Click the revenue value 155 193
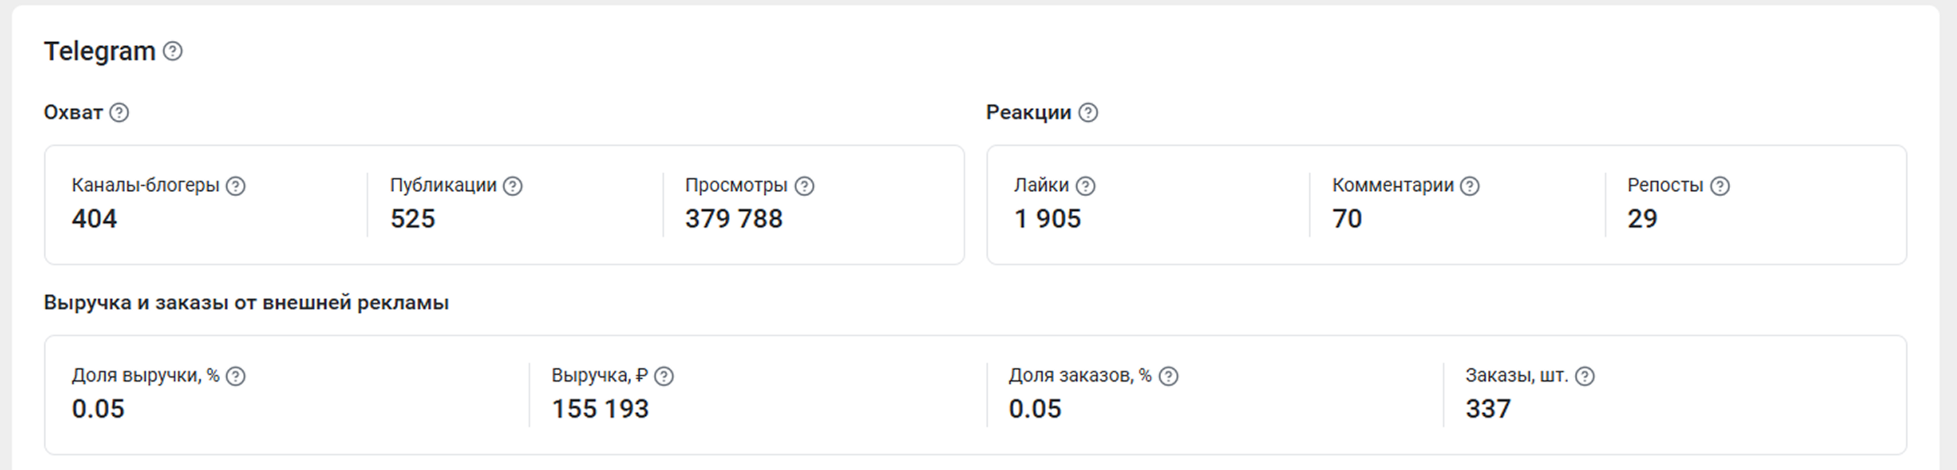The image size is (1957, 470). pyautogui.click(x=600, y=409)
